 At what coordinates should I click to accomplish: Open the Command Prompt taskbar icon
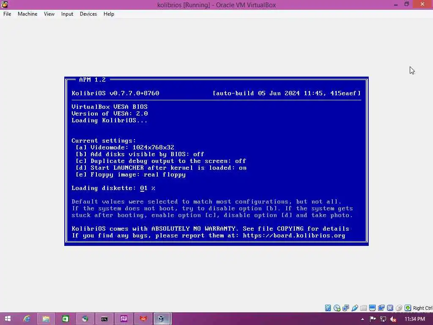pos(104,319)
